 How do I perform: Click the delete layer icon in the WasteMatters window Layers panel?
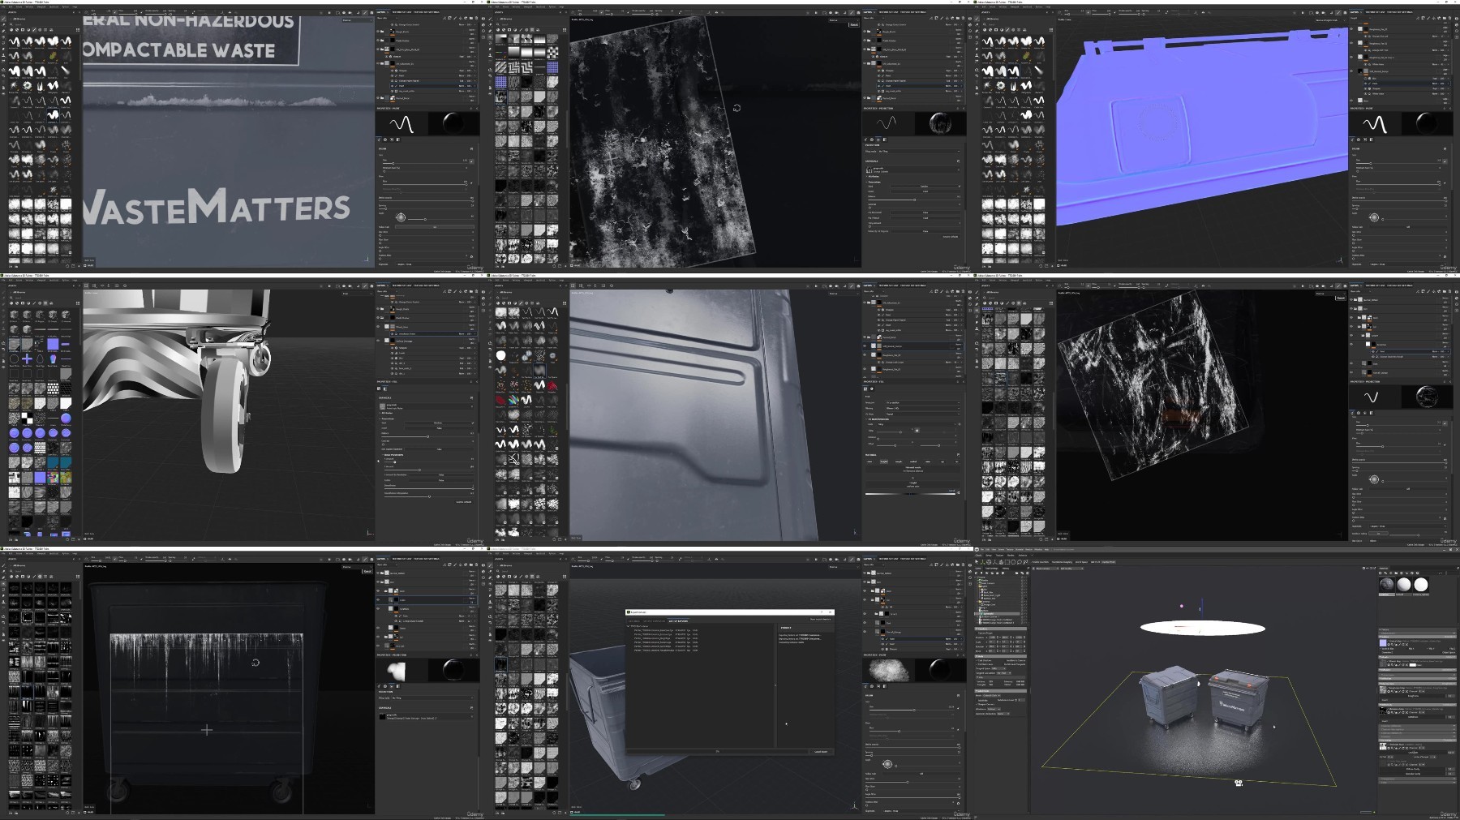[x=476, y=18]
